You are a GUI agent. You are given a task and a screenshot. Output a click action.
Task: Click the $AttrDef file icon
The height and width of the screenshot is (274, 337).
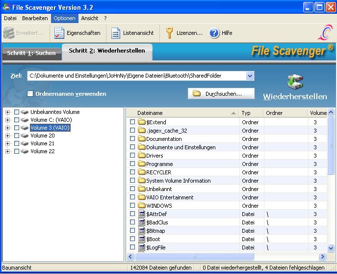[142, 214]
